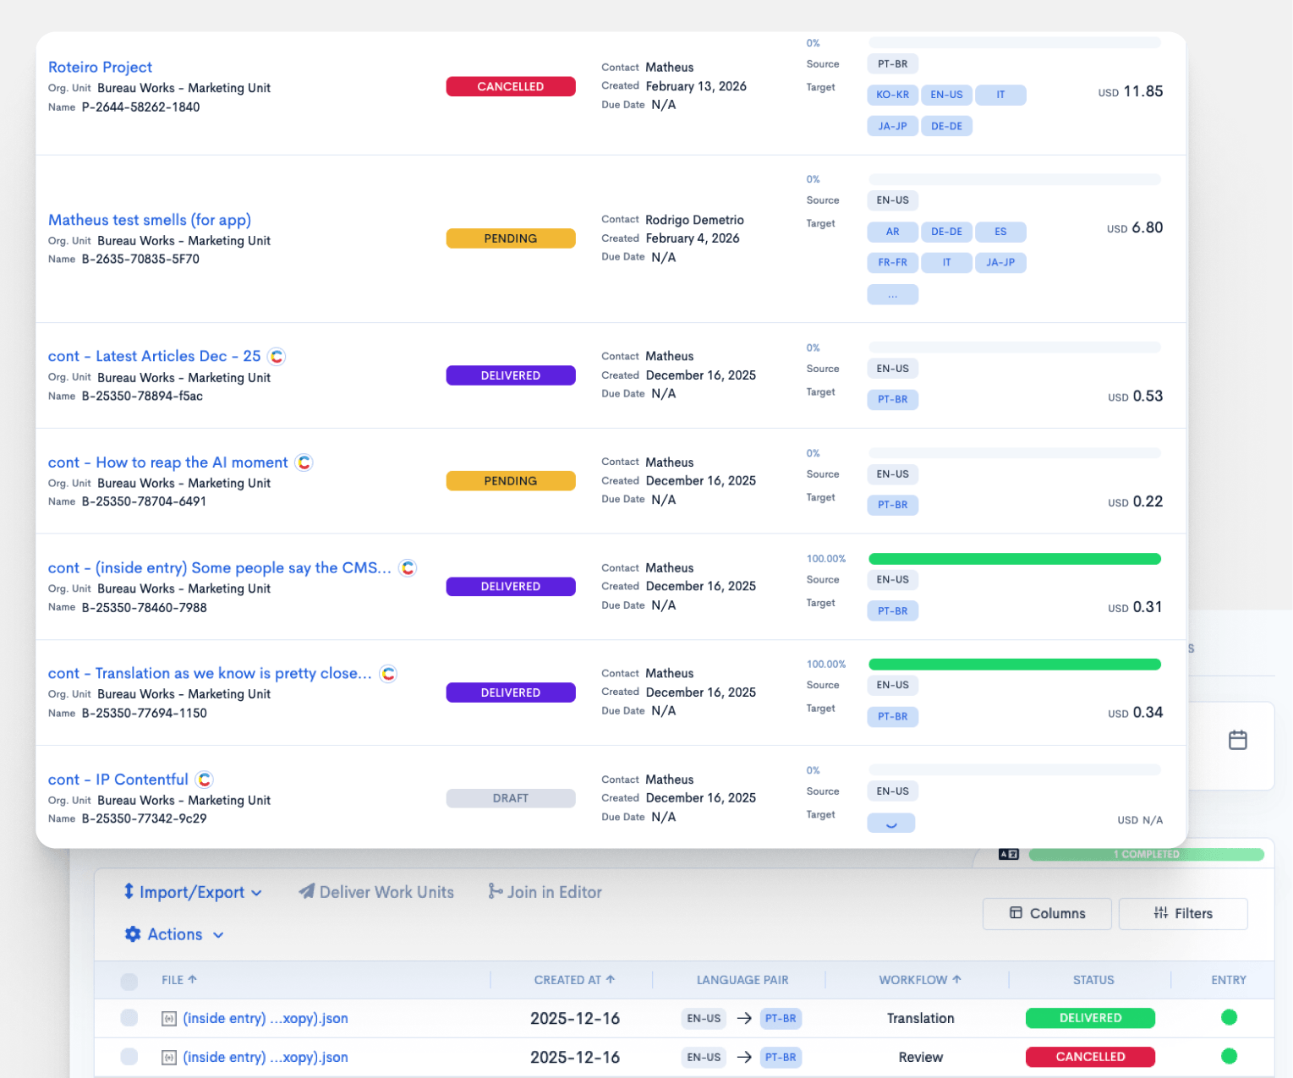Click LANGUAGE PAIR column header
This screenshot has width=1293, height=1078.
(742, 980)
